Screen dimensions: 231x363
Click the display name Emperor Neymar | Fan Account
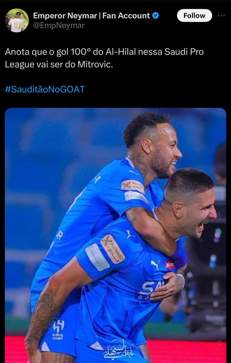pos(91,15)
